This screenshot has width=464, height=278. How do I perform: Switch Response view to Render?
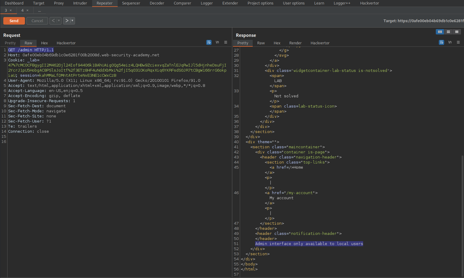pos(295,43)
